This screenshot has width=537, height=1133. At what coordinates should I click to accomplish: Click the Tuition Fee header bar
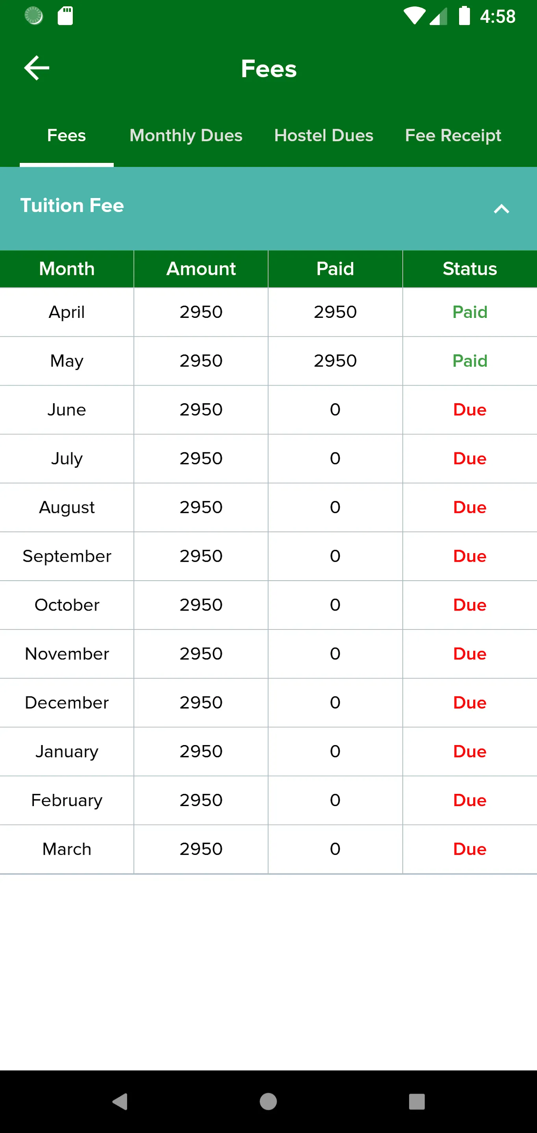pos(268,209)
